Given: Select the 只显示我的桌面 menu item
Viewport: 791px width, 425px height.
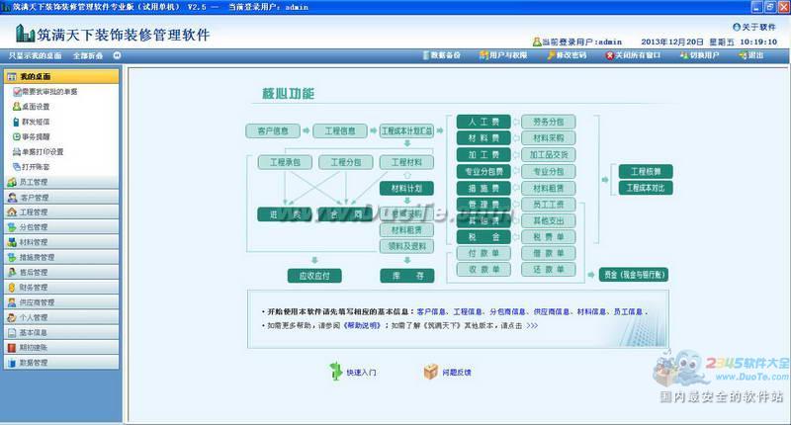Looking at the screenshot, I should point(35,55).
